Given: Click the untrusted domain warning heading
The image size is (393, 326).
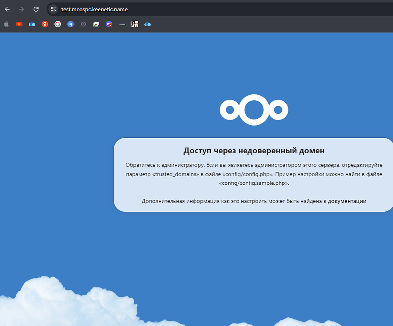Looking at the screenshot, I should pos(253,150).
